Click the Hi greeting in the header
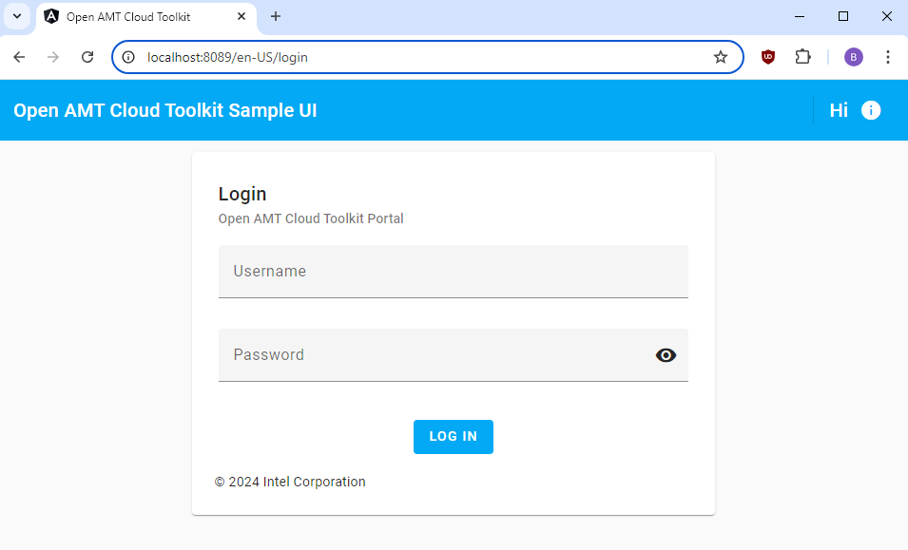908x550 pixels. [x=838, y=110]
